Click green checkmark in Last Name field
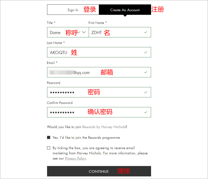208x179 pixels. [146, 52]
